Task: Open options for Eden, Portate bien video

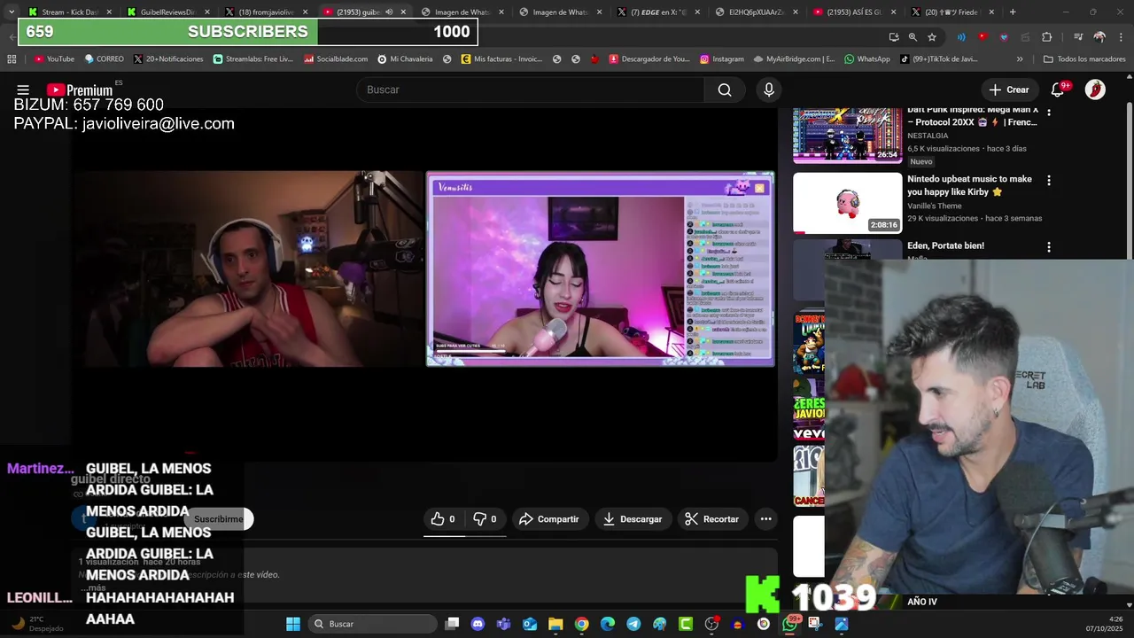Action: coord(1049,247)
